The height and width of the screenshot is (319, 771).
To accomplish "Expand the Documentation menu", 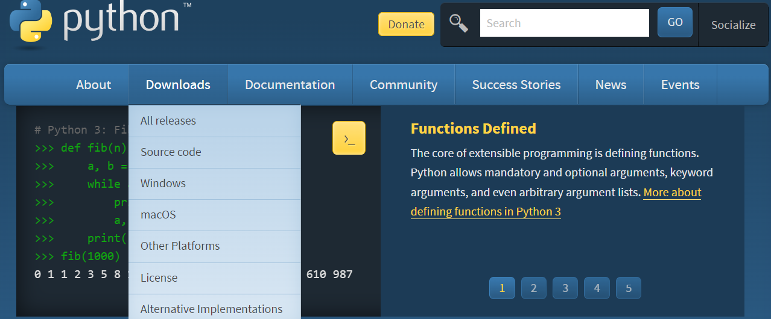I will coord(290,85).
